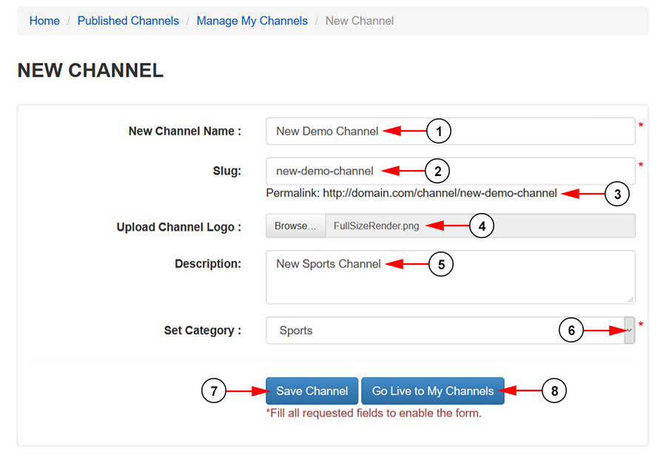
Task: Click annotation circle number 1
Action: [439, 131]
